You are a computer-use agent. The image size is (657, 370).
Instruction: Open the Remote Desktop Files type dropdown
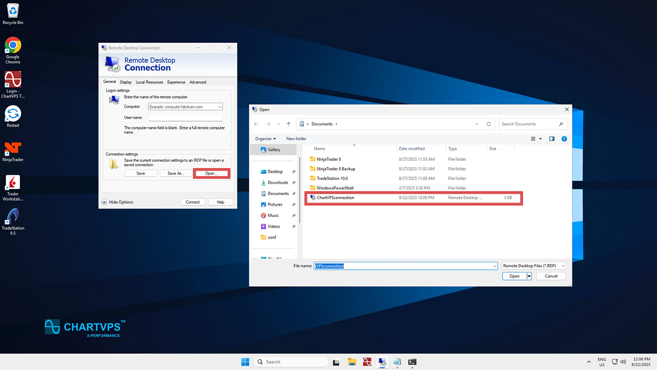pos(534,266)
